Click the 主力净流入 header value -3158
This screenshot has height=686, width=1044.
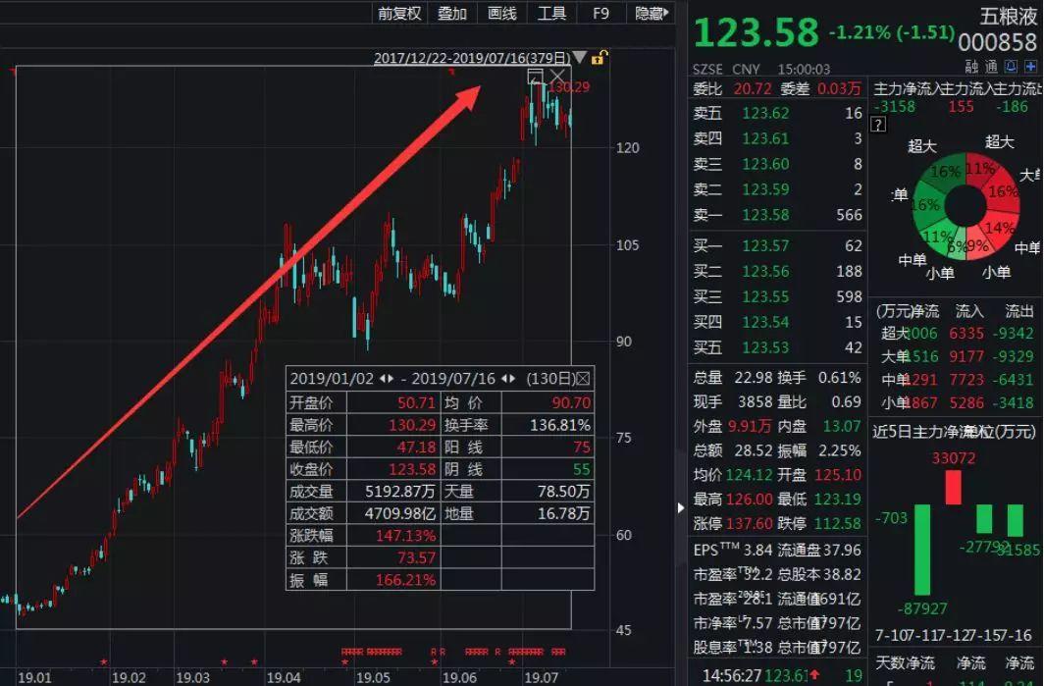[894, 107]
